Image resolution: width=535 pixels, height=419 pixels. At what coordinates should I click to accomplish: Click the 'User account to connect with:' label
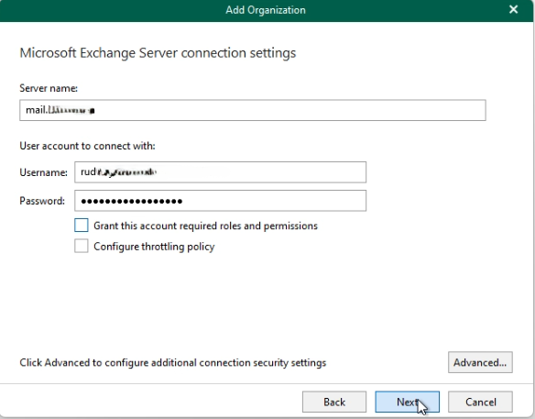click(x=87, y=146)
